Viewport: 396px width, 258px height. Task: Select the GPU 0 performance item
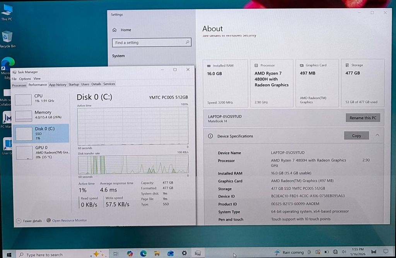pos(41,152)
